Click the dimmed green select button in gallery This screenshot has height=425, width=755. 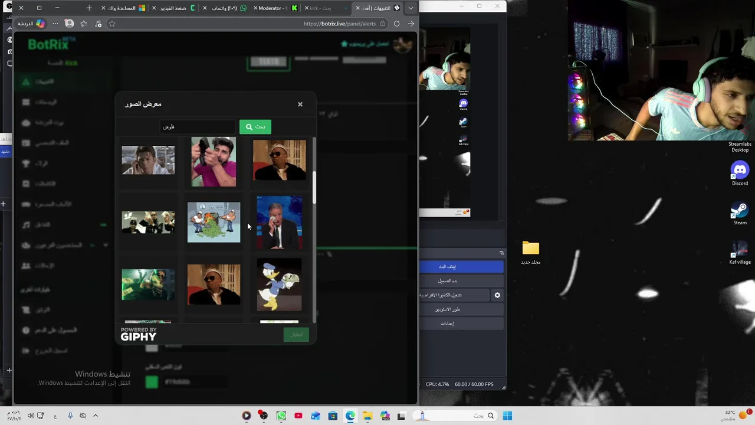click(296, 335)
